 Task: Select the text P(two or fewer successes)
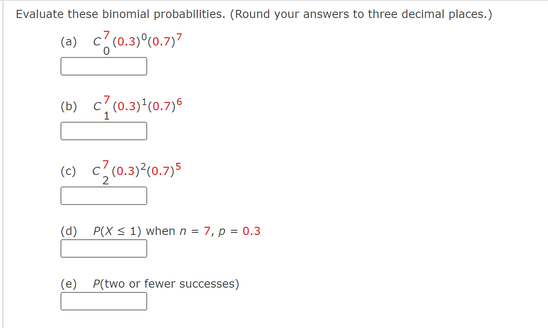pos(166,283)
